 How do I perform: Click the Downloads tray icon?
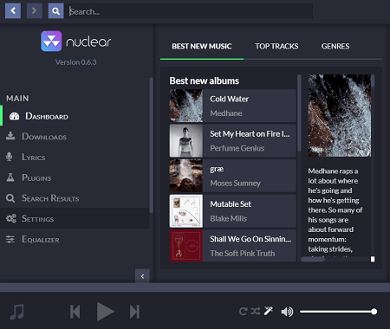(10, 136)
